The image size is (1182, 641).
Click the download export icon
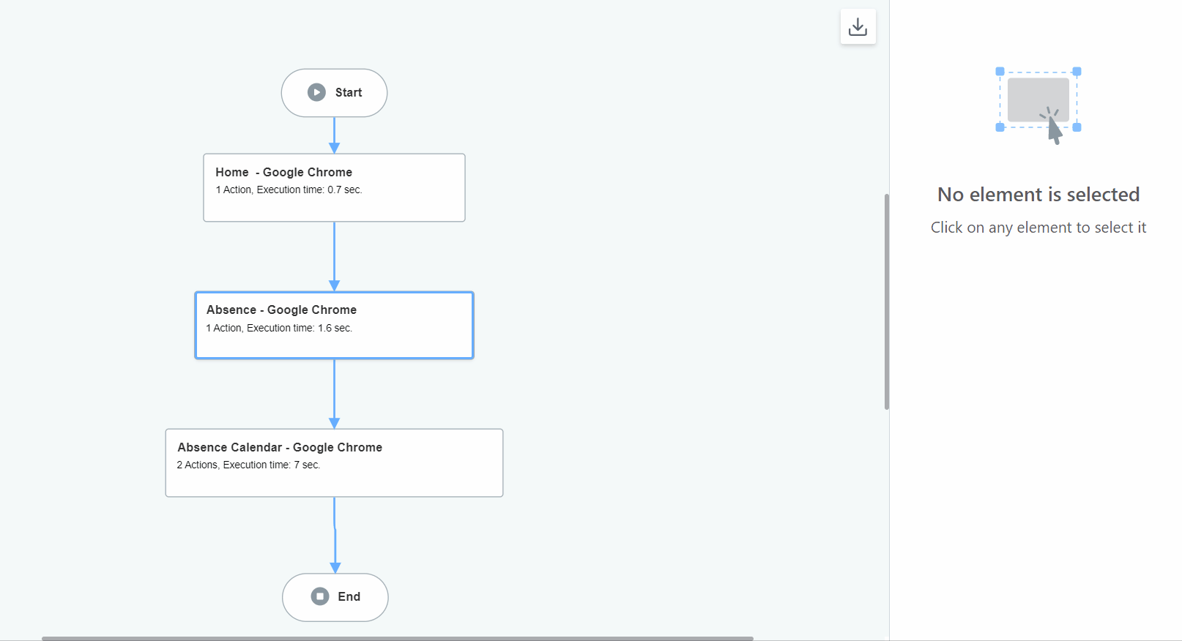[x=858, y=27]
